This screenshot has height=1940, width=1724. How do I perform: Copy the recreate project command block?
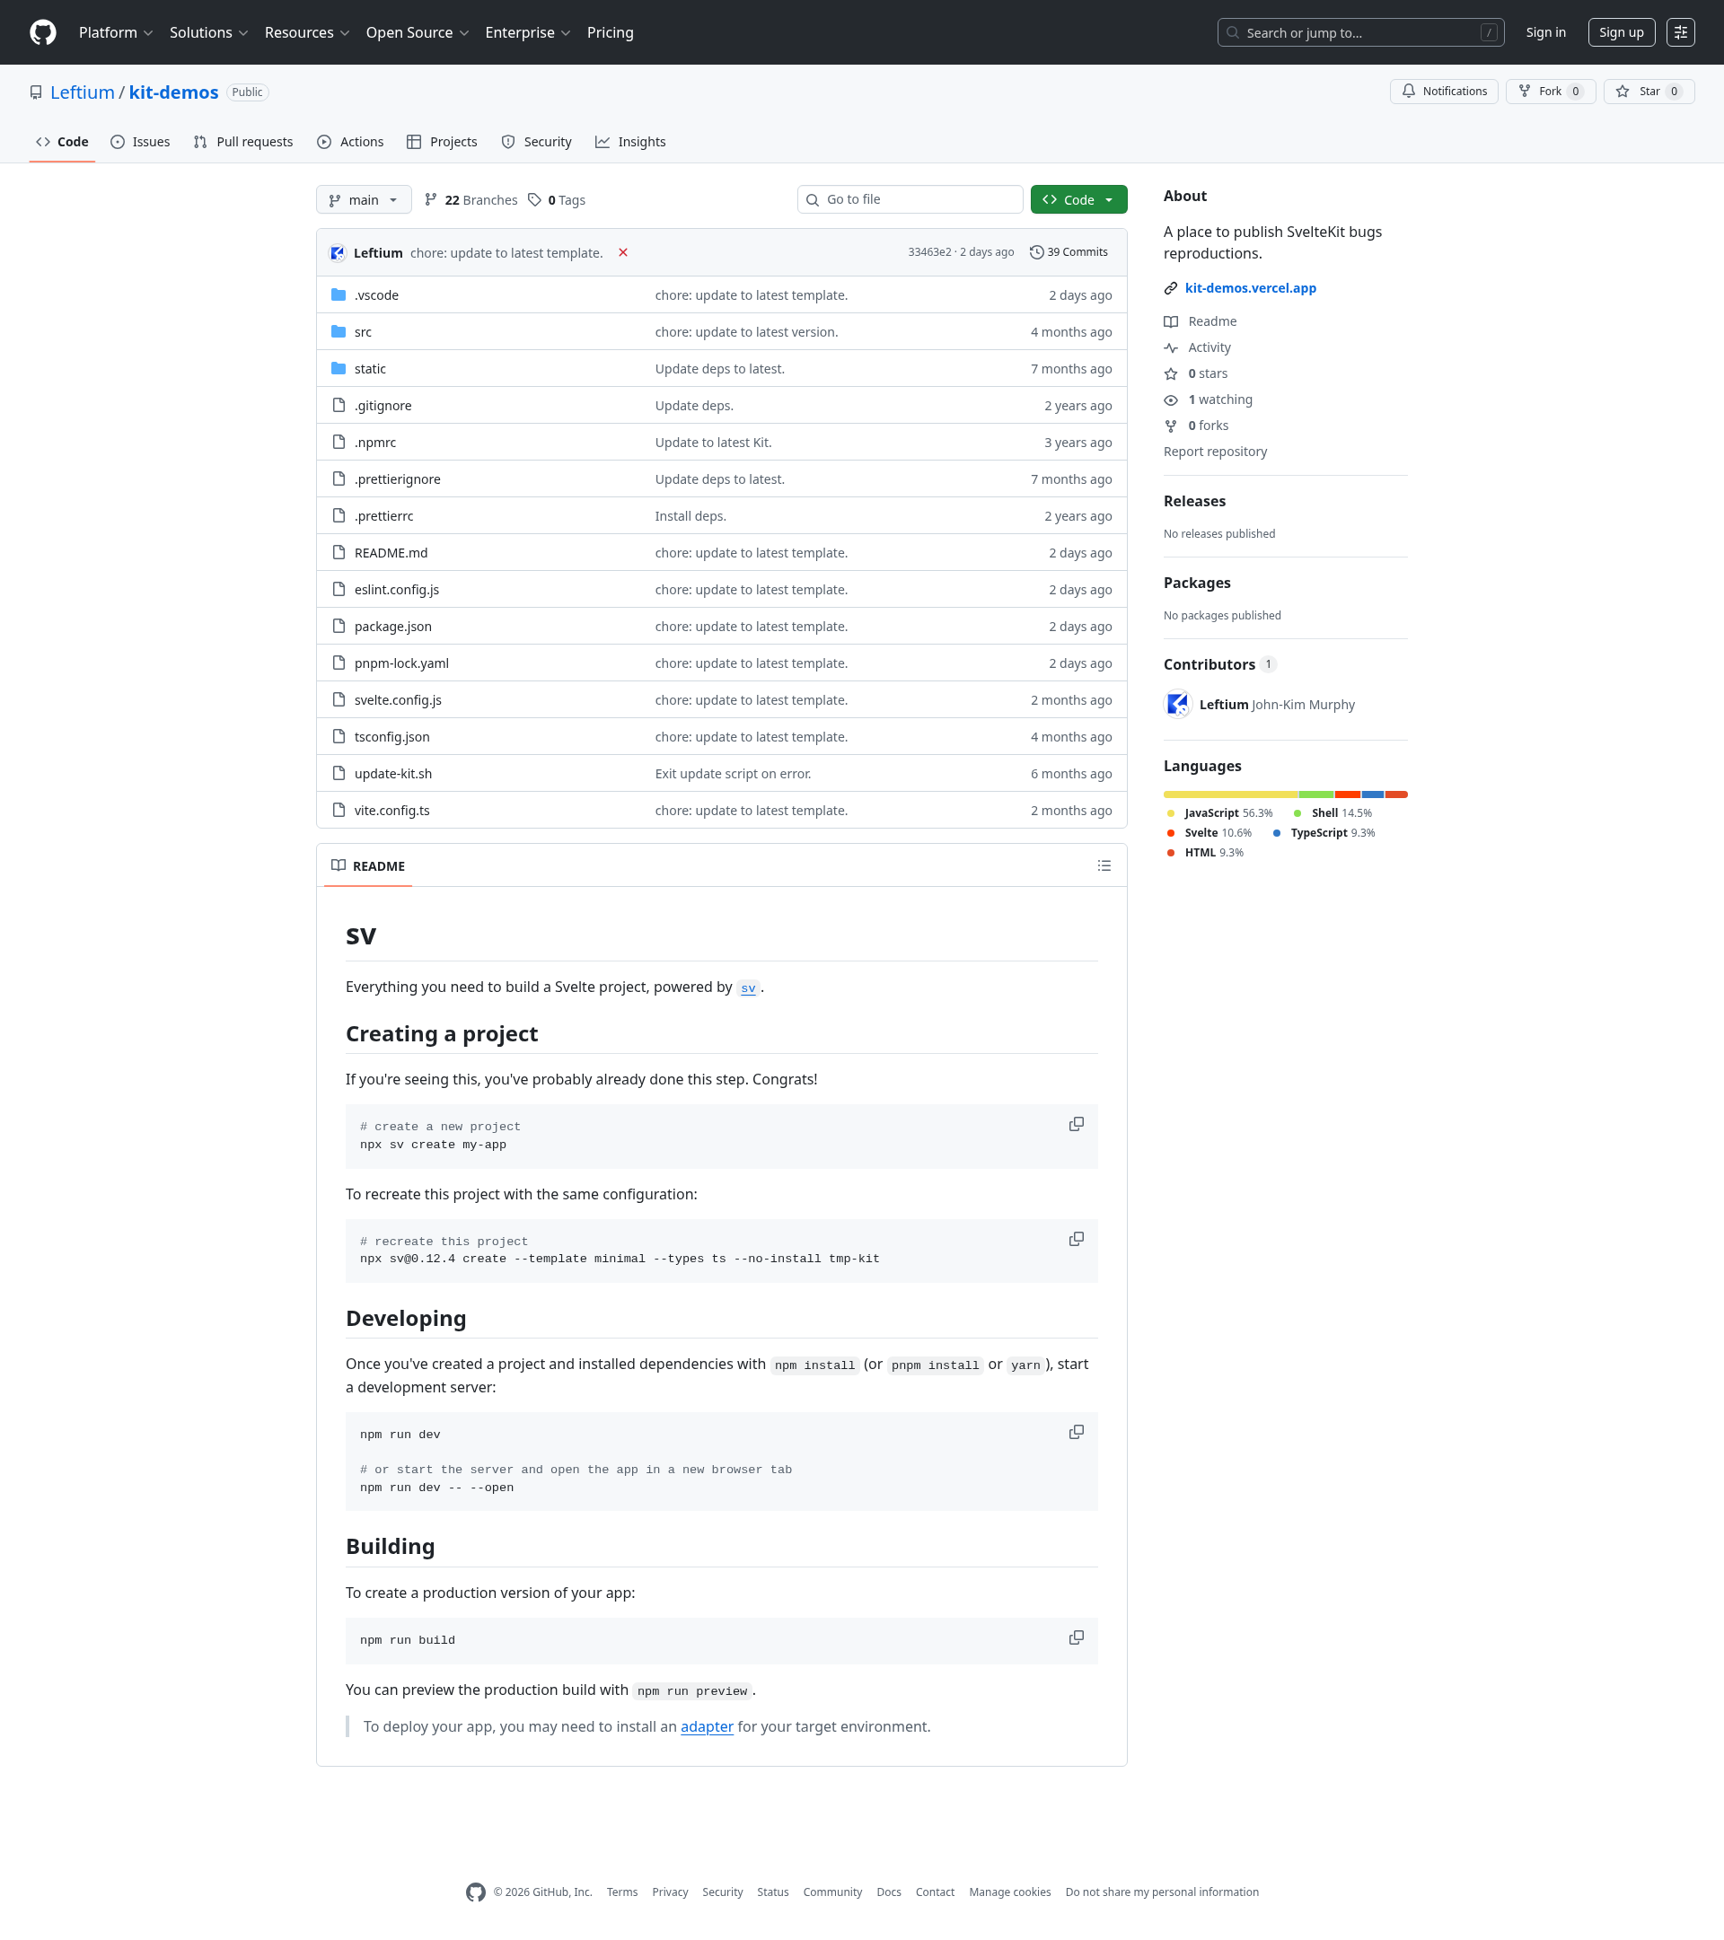(1077, 1239)
